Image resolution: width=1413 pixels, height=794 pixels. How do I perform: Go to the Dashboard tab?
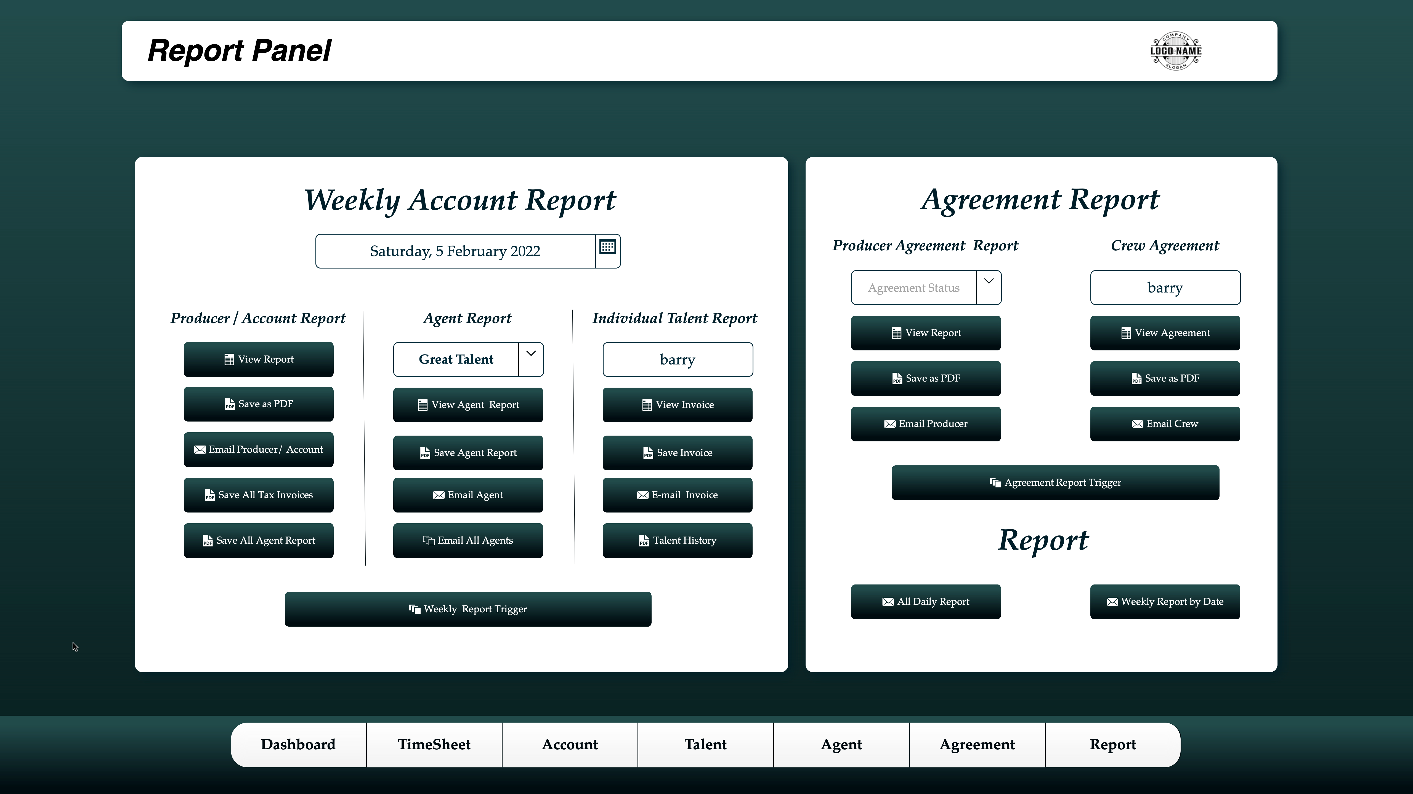coord(298,745)
